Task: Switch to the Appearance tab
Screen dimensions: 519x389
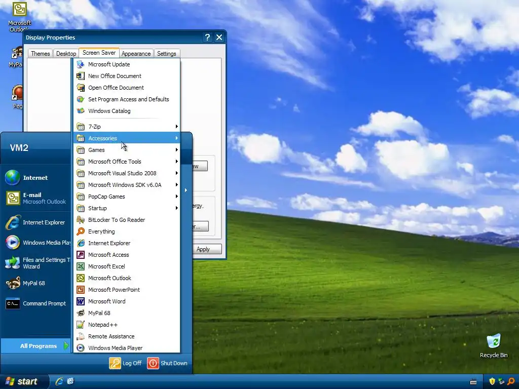Action: 136,54
